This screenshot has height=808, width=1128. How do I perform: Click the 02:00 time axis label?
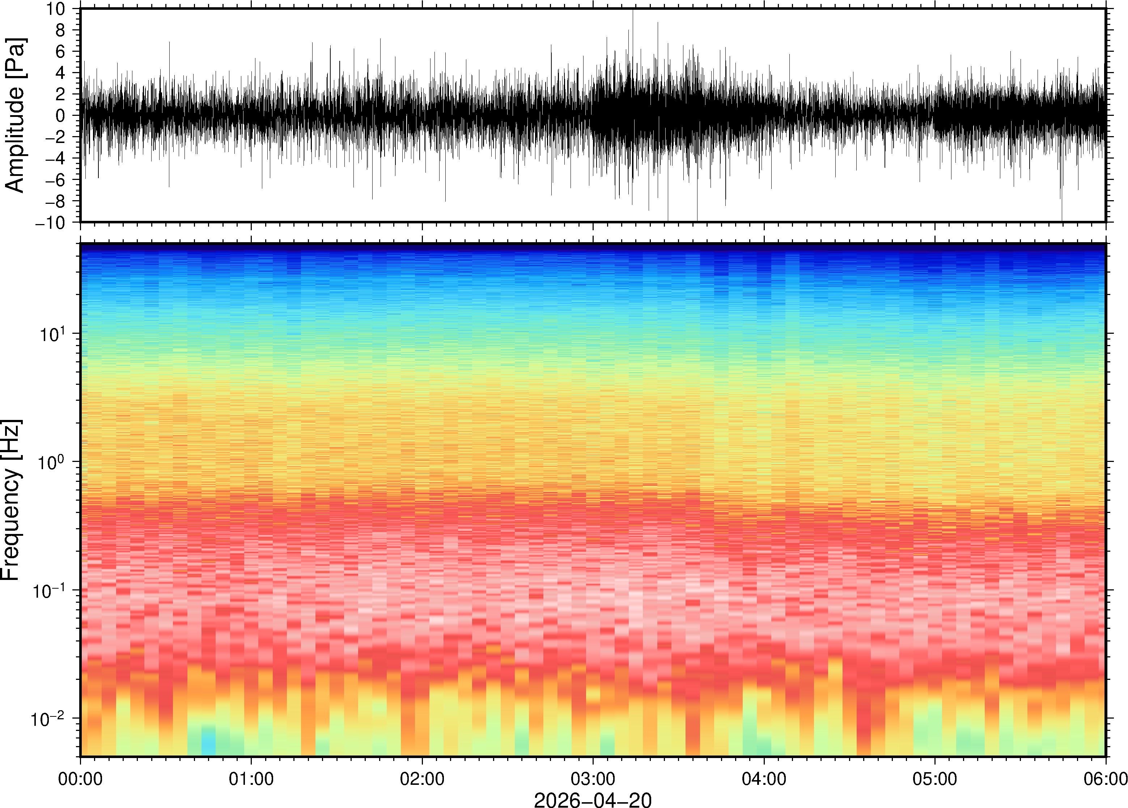coord(422,779)
